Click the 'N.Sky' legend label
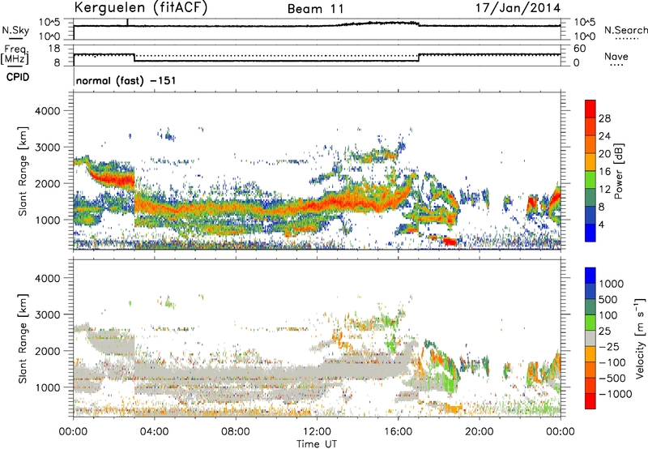Image resolution: width=648 pixels, height=449 pixels. point(15,30)
